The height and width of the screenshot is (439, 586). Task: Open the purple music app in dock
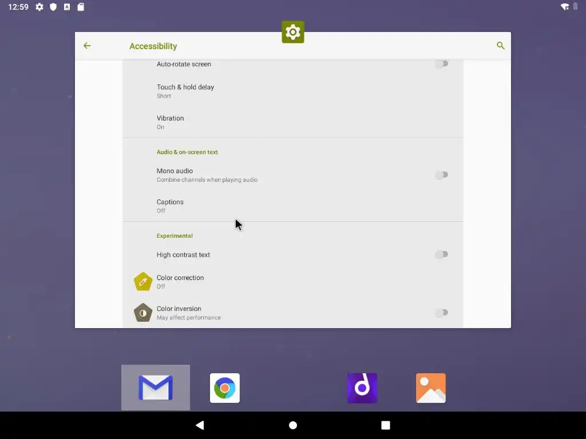coord(362,388)
